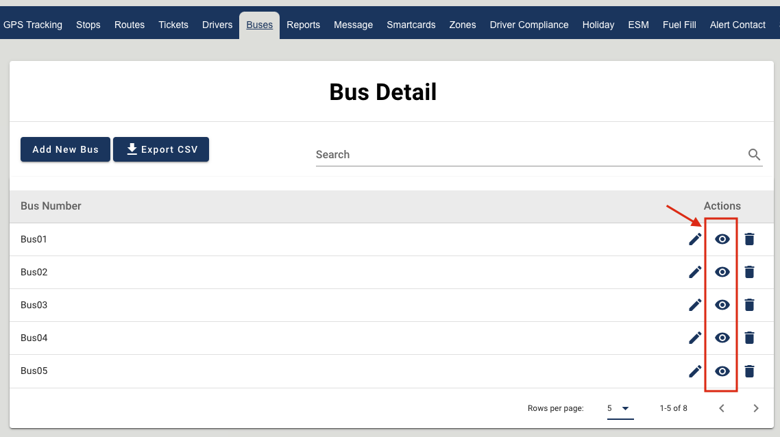Open the Rows per page dropdown
Viewport: 780px width, 437px height.
point(620,409)
